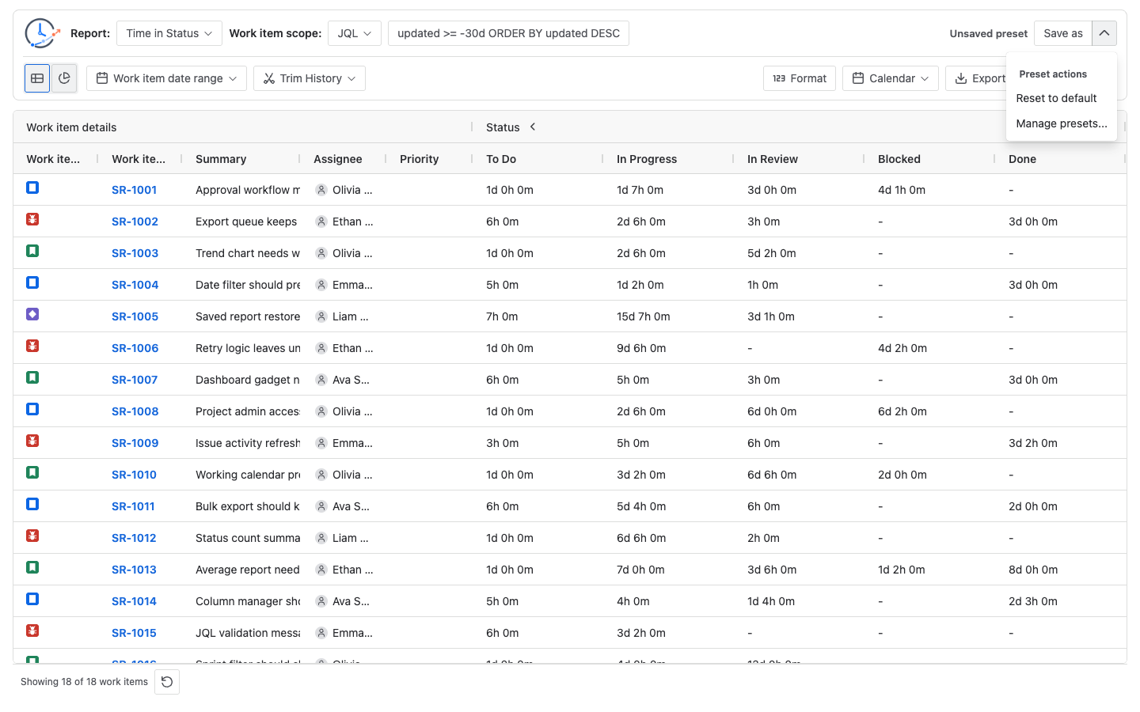
Task: Click '15d 7h 0m' In Progress cell
Action: [x=644, y=316]
